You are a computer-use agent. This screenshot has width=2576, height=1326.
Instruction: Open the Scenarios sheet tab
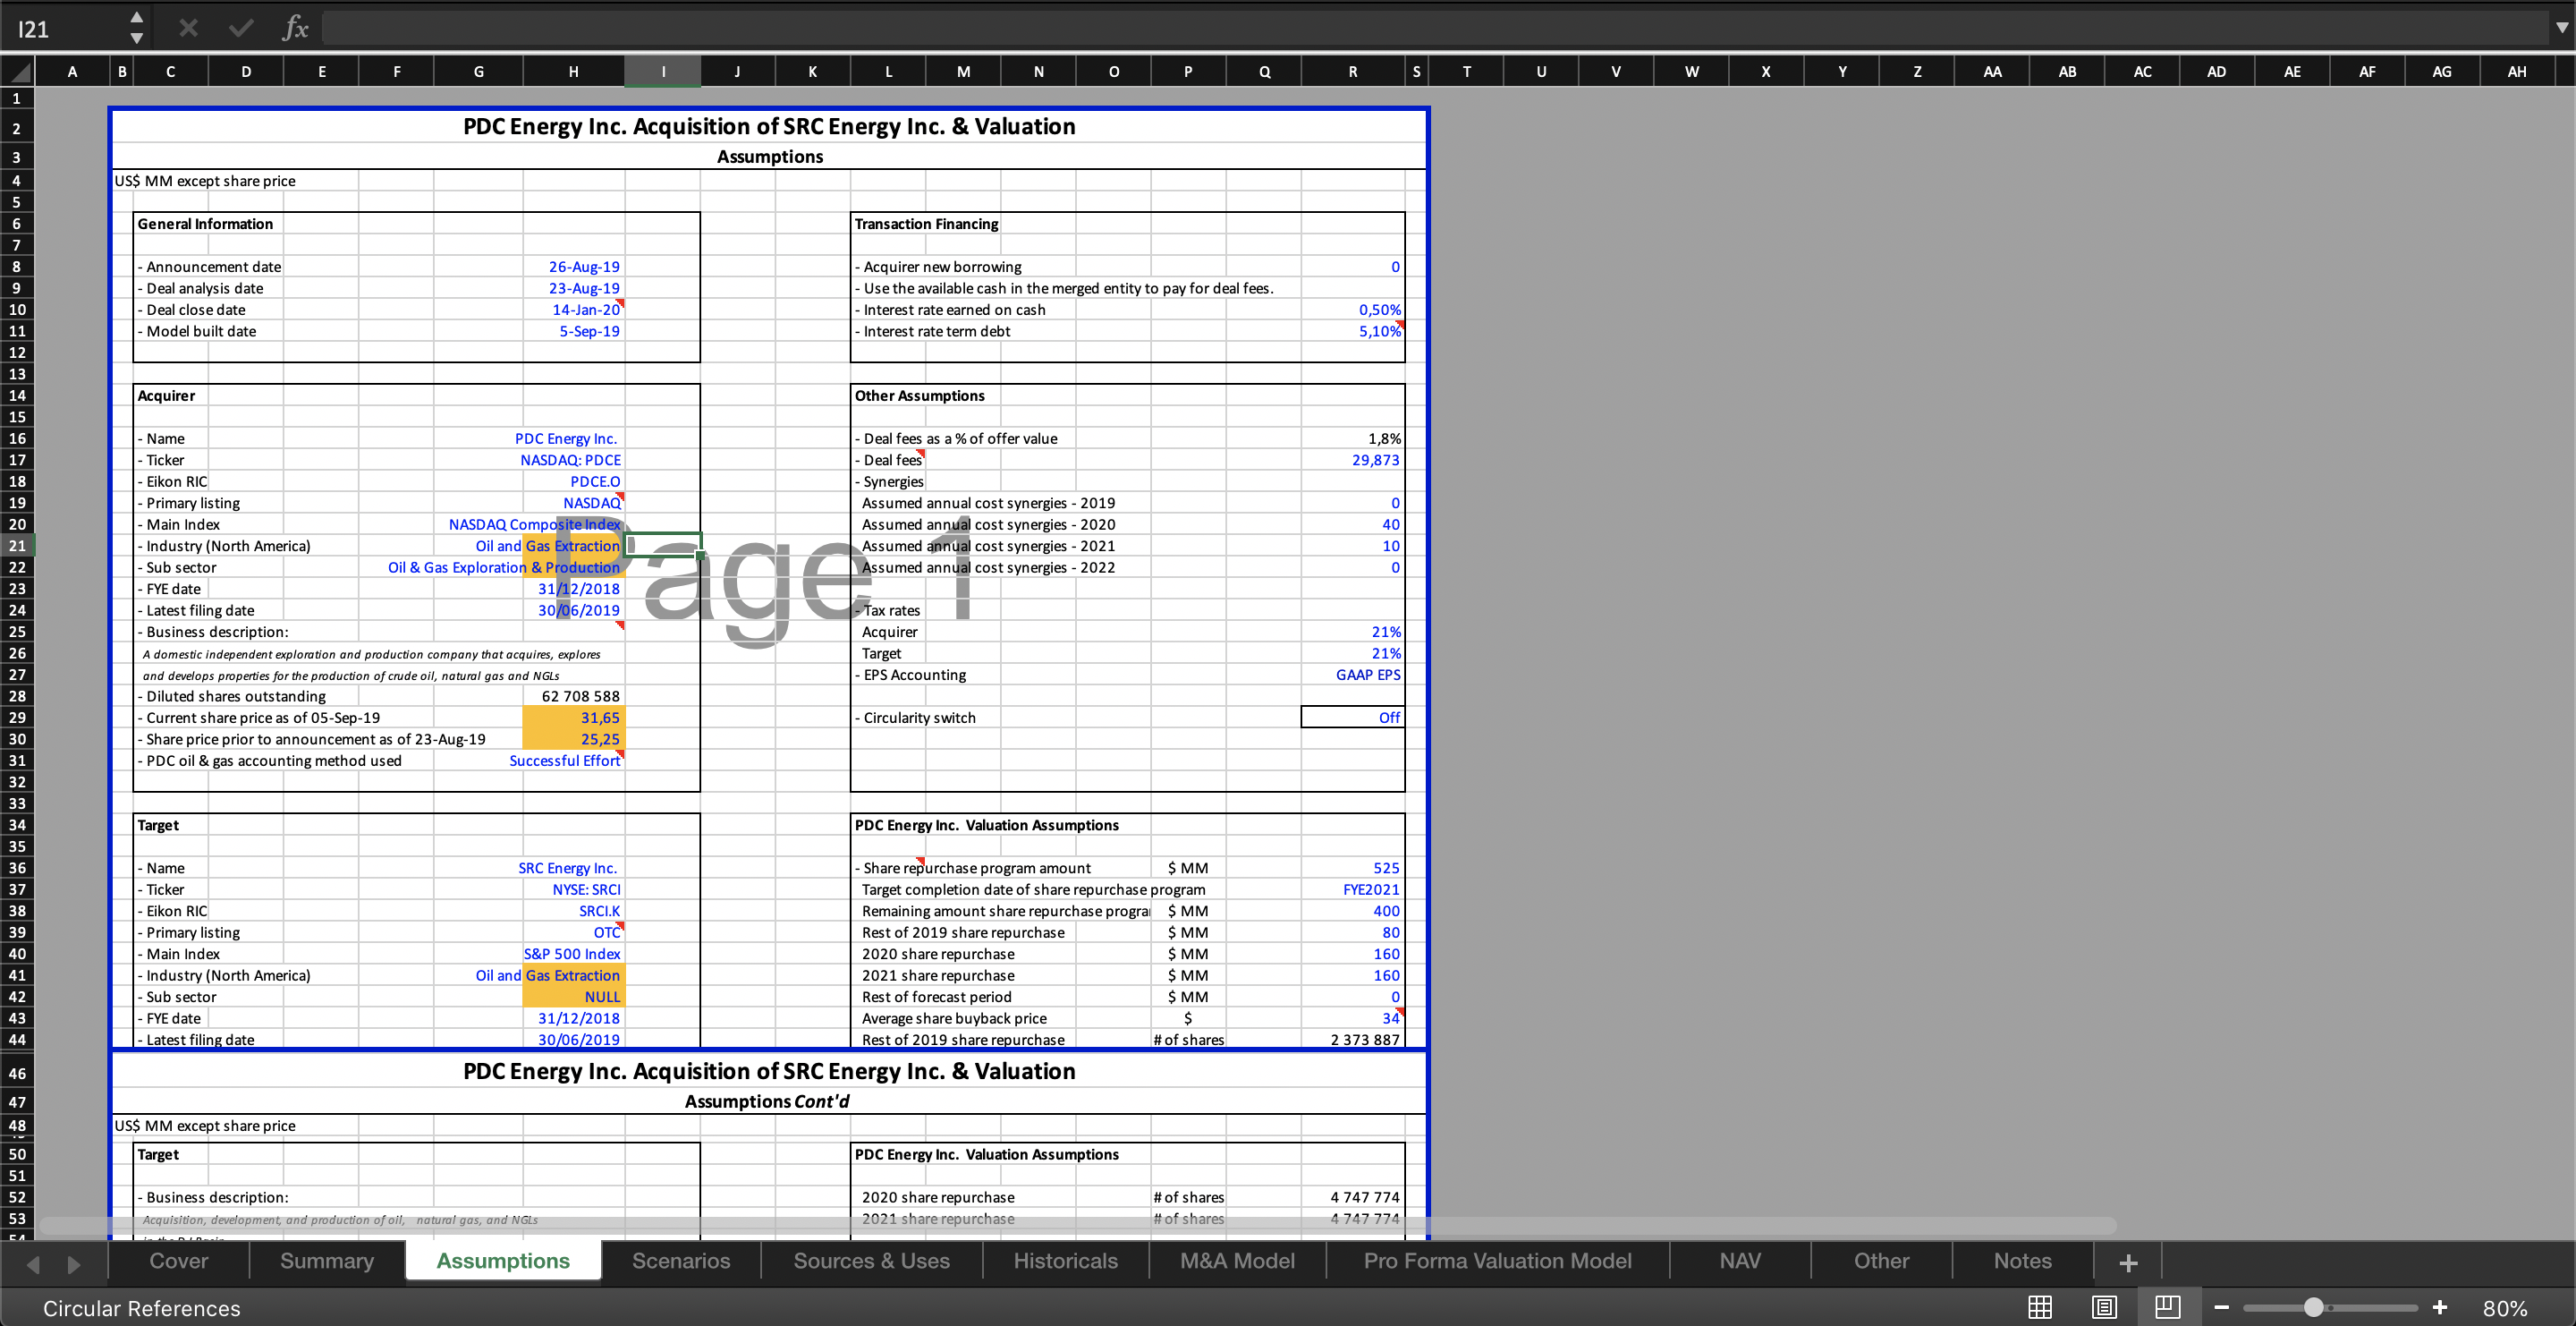tap(681, 1261)
